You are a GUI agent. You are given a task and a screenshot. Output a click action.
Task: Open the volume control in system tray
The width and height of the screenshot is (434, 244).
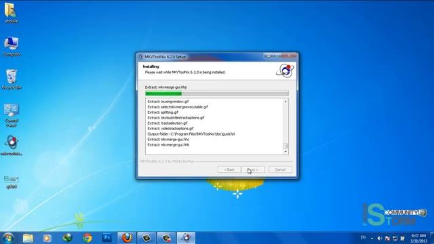[x=380, y=238]
